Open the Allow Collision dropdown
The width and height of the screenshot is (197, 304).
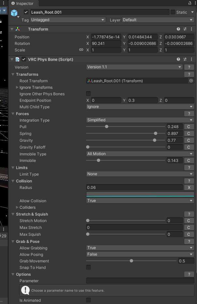(x=140, y=201)
